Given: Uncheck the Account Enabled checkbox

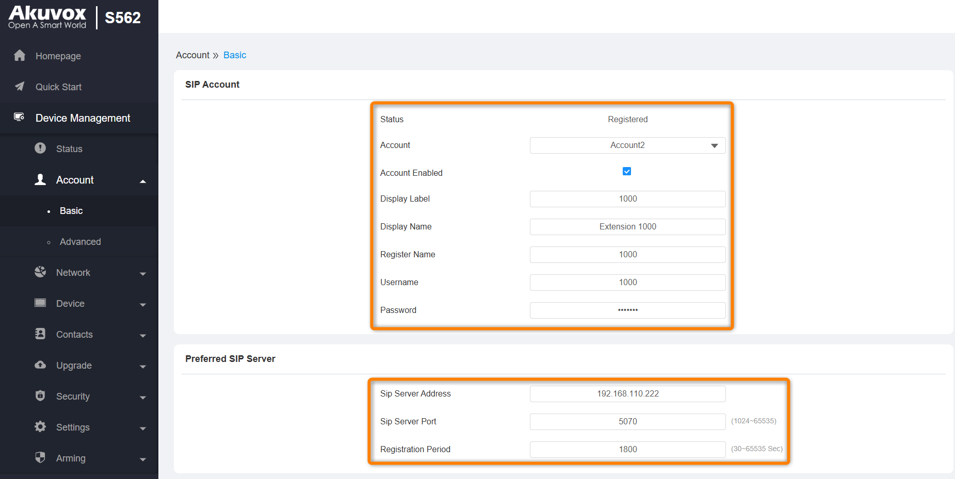Looking at the screenshot, I should (627, 171).
